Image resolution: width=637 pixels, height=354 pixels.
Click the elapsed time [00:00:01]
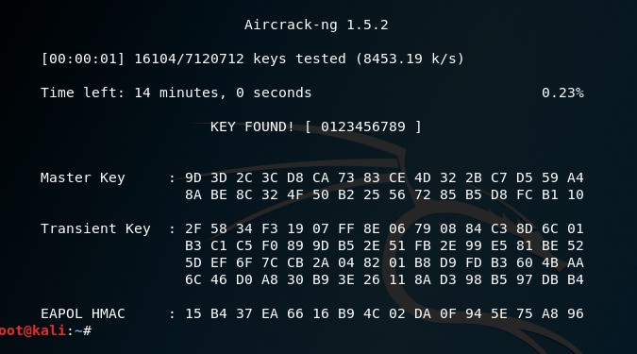82,59
